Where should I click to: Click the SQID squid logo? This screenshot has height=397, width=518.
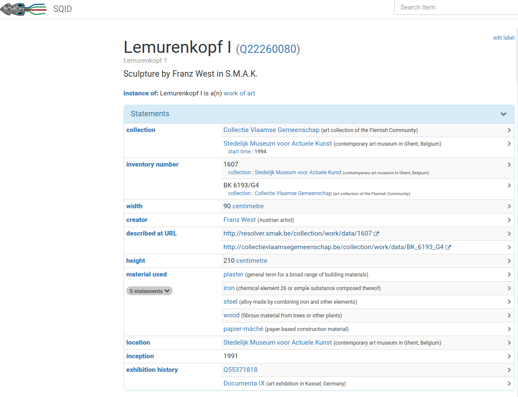click(x=23, y=9)
